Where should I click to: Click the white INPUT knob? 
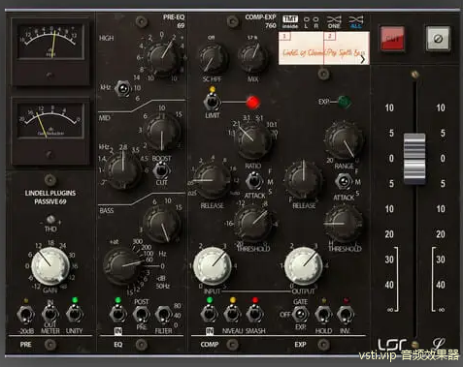213,266
